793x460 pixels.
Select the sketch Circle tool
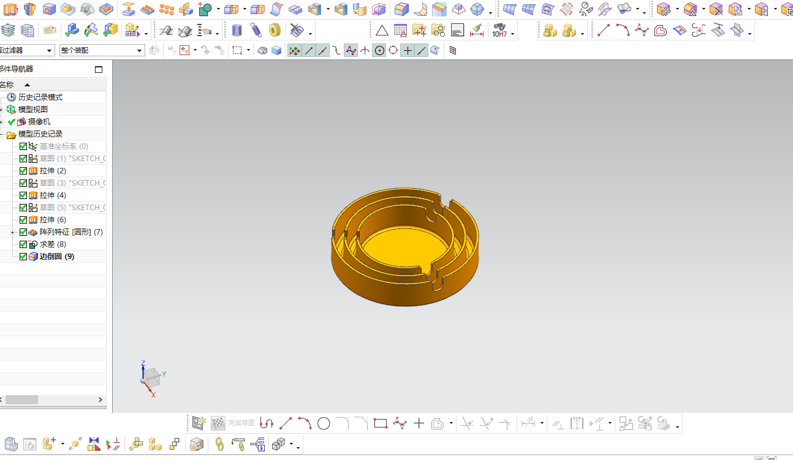click(x=324, y=423)
